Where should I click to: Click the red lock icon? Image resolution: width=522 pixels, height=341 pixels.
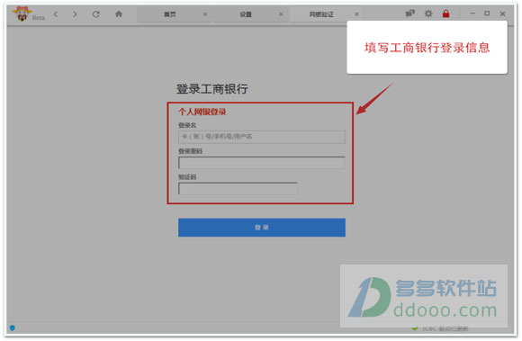[x=445, y=13]
